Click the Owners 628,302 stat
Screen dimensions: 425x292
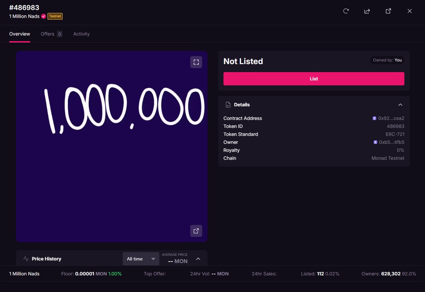(x=389, y=274)
